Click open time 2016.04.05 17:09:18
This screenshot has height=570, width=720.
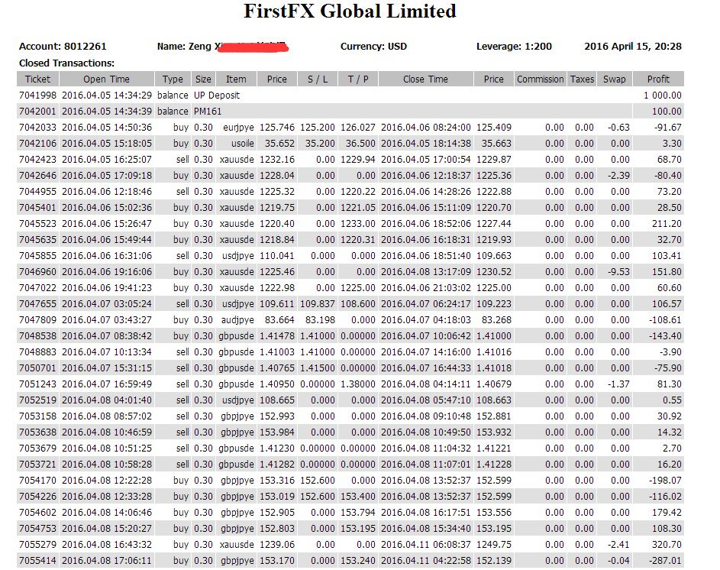point(107,176)
